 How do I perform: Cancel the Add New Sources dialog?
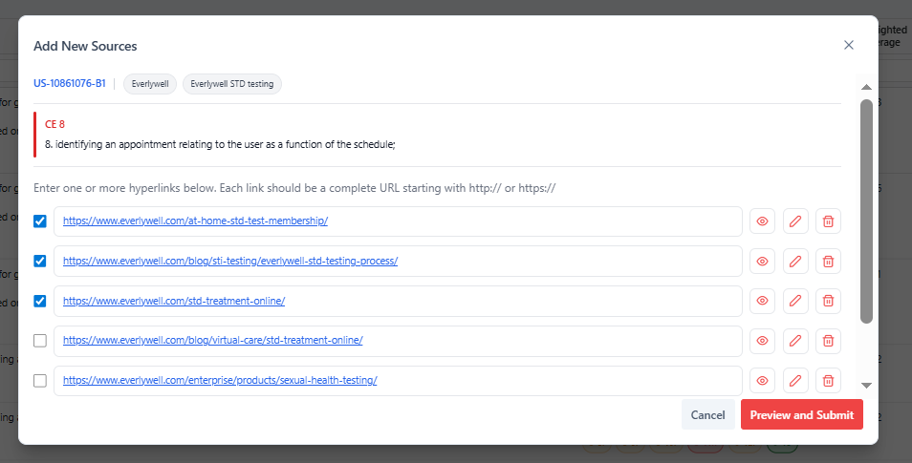707,415
